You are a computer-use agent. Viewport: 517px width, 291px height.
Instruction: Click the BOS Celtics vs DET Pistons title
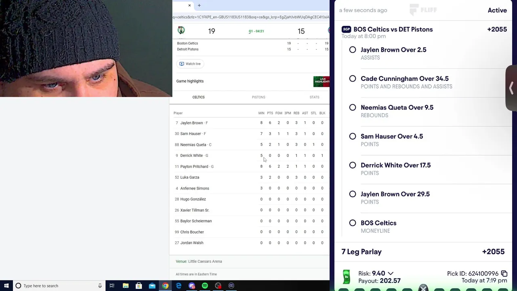coord(393,29)
